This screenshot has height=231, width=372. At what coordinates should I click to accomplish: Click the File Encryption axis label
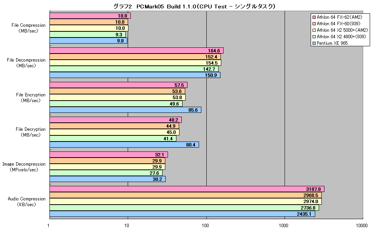click(x=31, y=98)
